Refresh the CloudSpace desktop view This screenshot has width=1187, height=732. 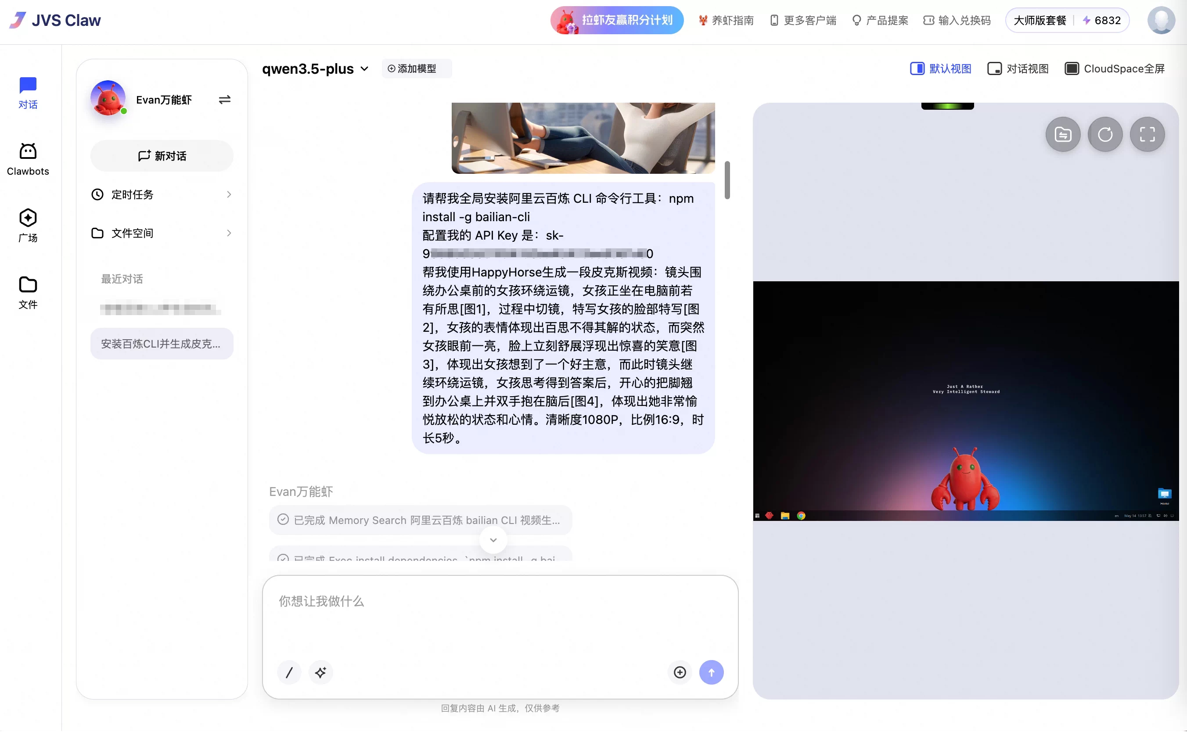tap(1105, 135)
